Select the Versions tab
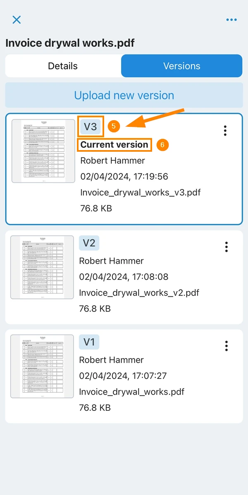Image resolution: width=248 pixels, height=495 pixels. 181,66
